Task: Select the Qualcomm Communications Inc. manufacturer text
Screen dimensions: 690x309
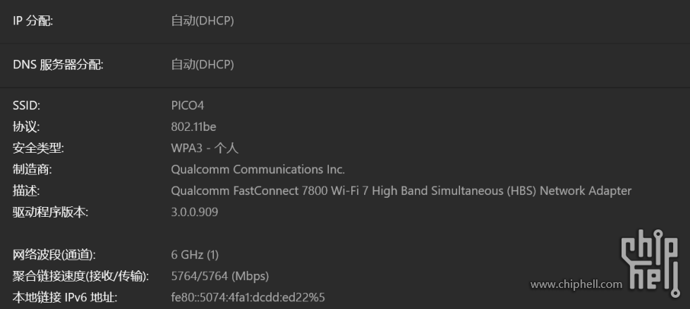Action: click(x=258, y=170)
